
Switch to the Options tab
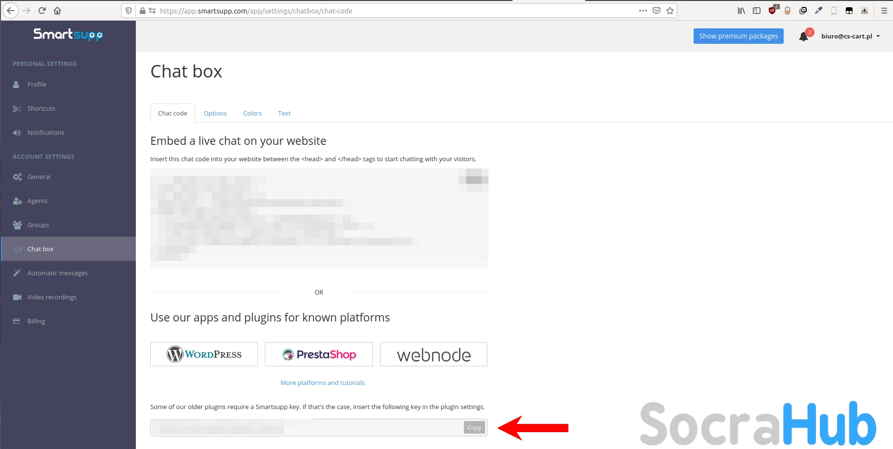coord(215,114)
